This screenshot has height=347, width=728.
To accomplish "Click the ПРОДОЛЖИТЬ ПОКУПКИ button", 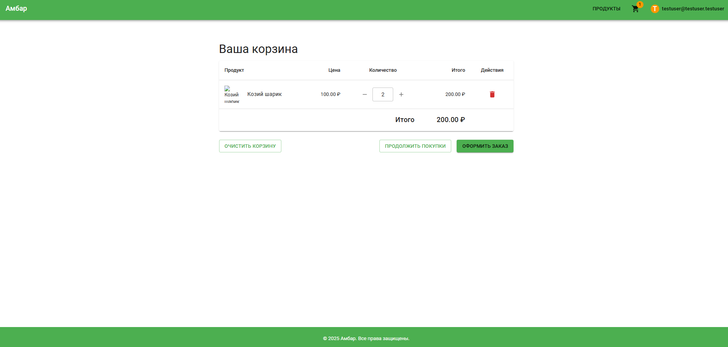I will 415,146.
